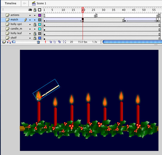The image size is (162, 155).
Task: Click the match's registration point circle on stage
Action: coord(38,99)
